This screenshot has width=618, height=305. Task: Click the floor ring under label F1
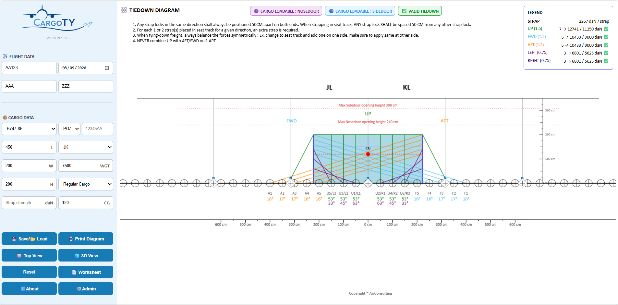[x=466, y=183]
